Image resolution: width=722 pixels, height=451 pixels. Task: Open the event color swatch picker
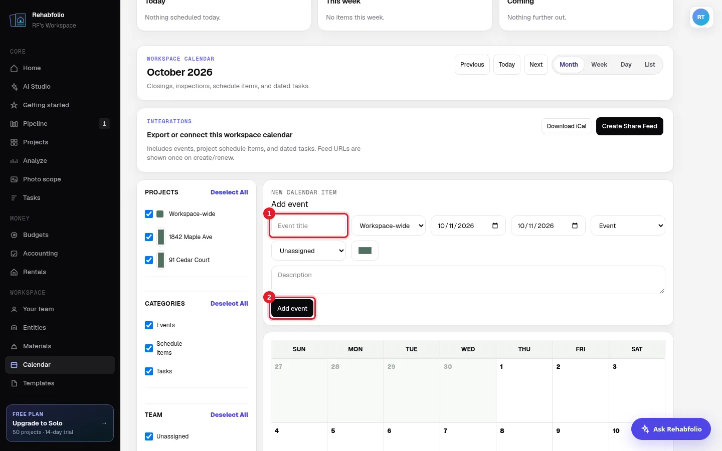(x=365, y=251)
